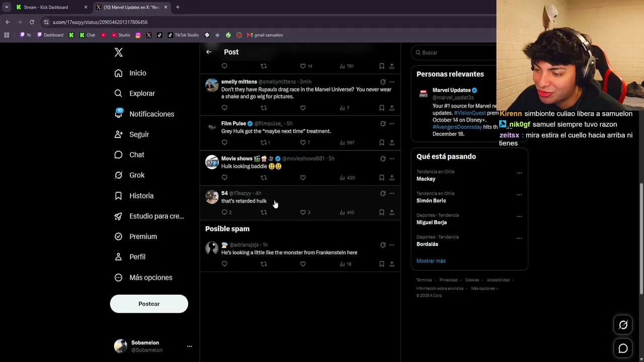Open Perfil in the sidebar
This screenshot has width=644, height=362.
coord(130,257)
